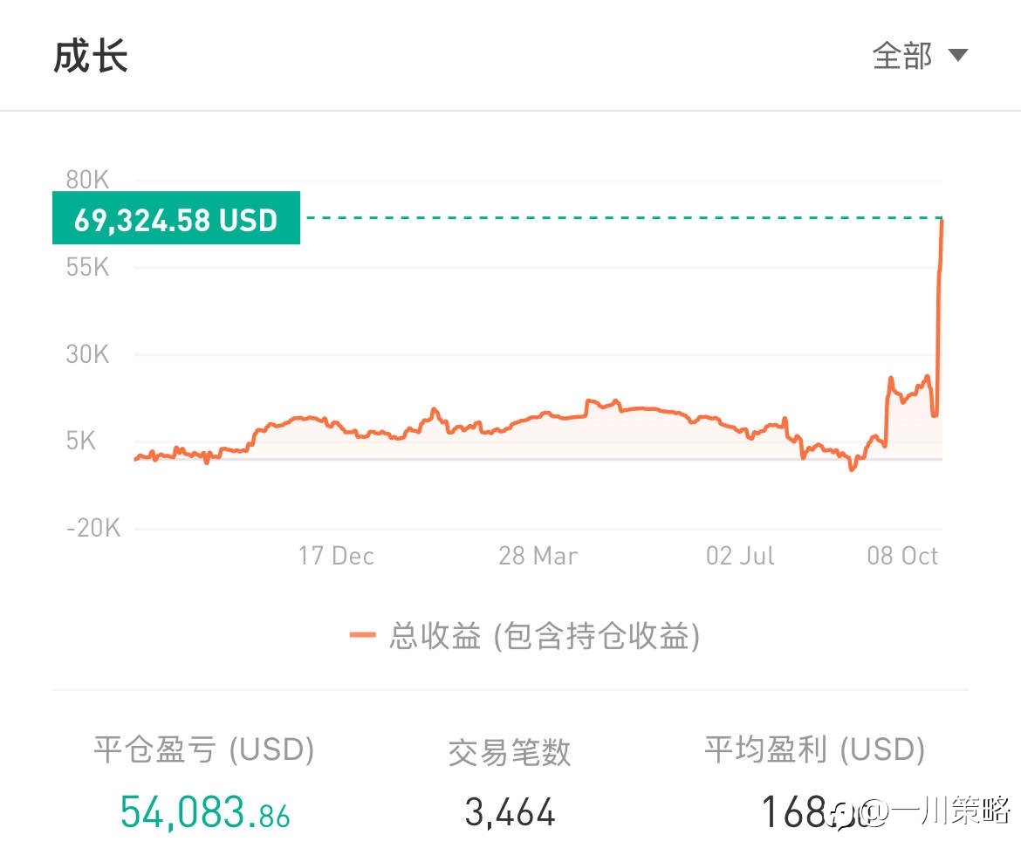The image size is (1021, 862).
Task: Select the 02 Jul date on axis
Action: click(740, 556)
